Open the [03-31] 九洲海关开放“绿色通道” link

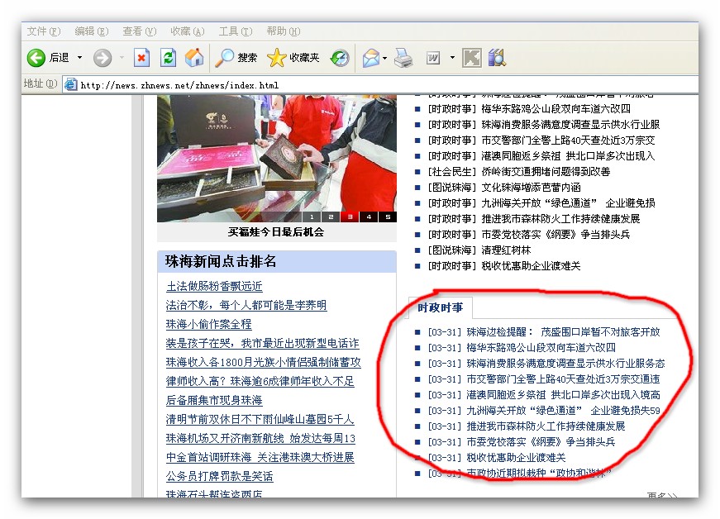click(544, 410)
